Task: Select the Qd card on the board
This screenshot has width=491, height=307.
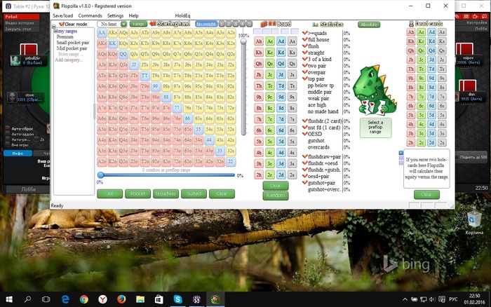Action: pos(281,64)
